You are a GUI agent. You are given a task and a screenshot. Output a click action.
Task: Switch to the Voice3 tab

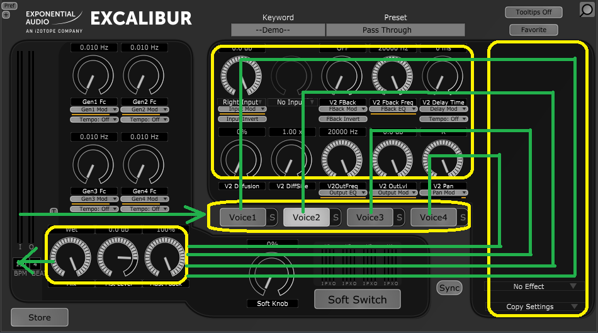(370, 217)
